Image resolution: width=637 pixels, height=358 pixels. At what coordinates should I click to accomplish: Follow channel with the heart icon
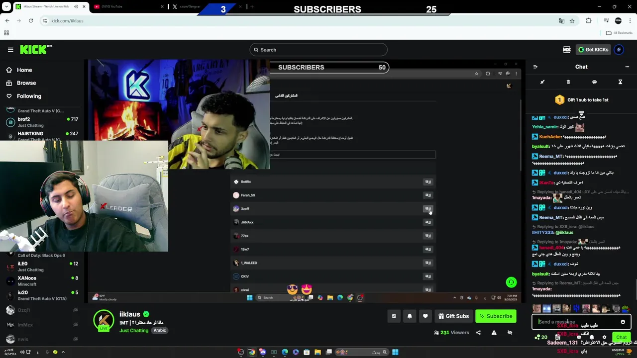tap(425, 316)
